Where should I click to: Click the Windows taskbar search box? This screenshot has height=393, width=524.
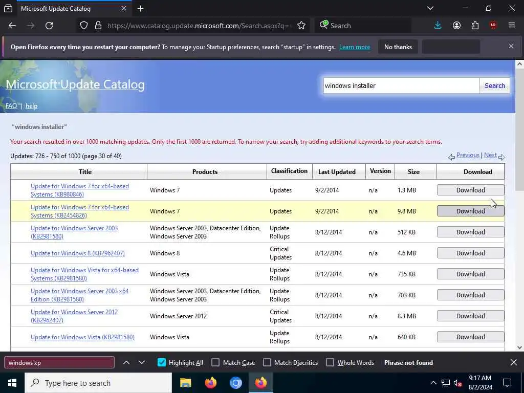tap(98, 383)
